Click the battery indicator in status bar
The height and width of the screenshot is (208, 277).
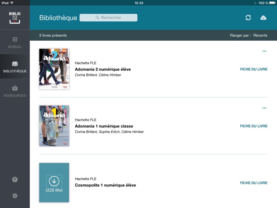272,3
